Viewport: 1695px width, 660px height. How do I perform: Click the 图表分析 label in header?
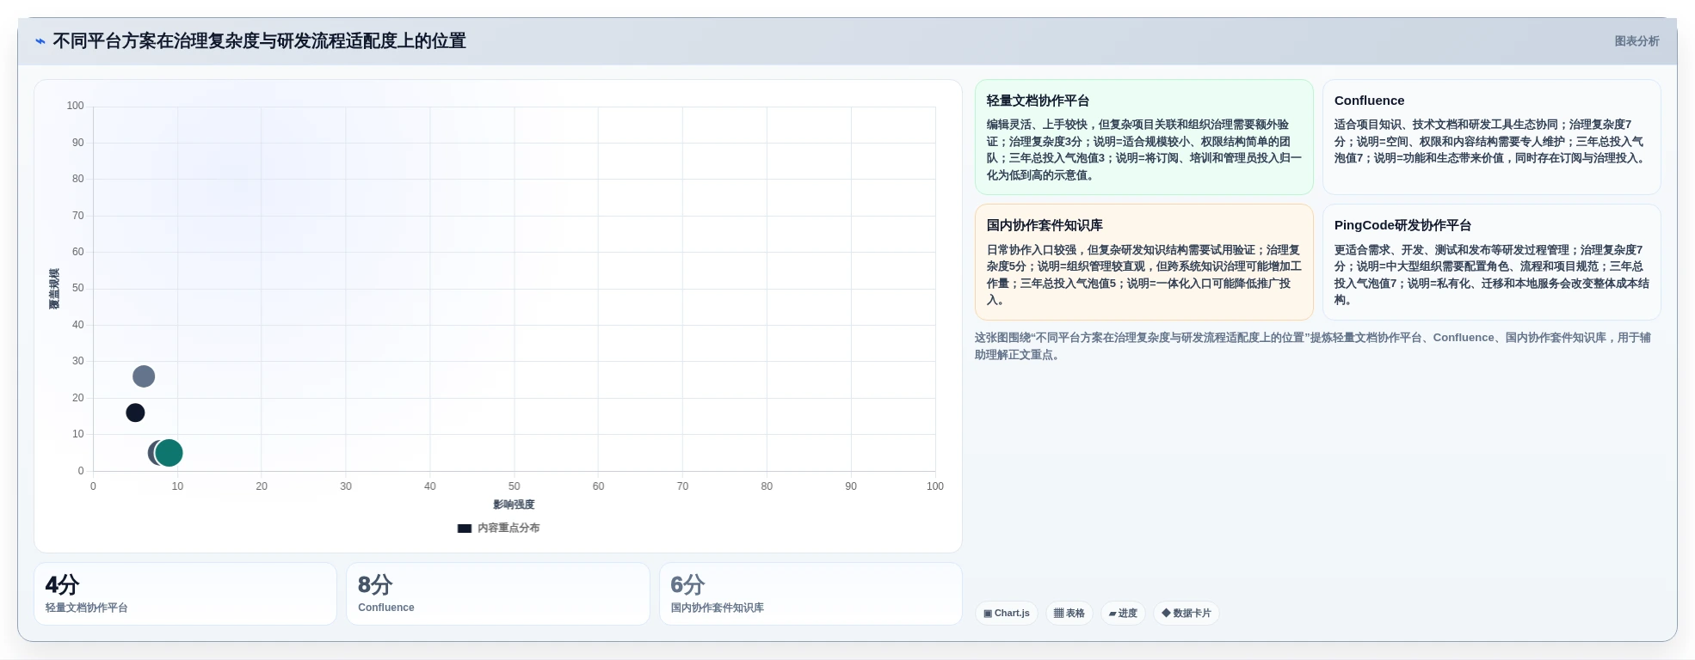click(x=1636, y=41)
